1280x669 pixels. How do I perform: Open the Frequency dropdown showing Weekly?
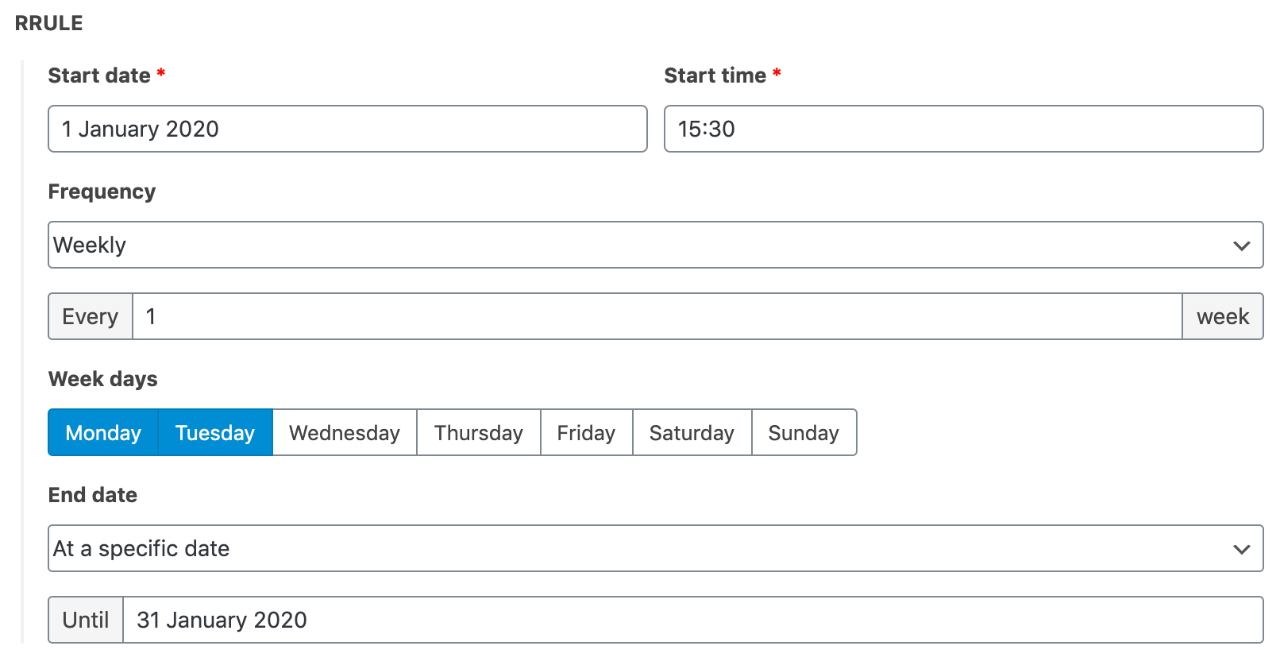click(655, 245)
